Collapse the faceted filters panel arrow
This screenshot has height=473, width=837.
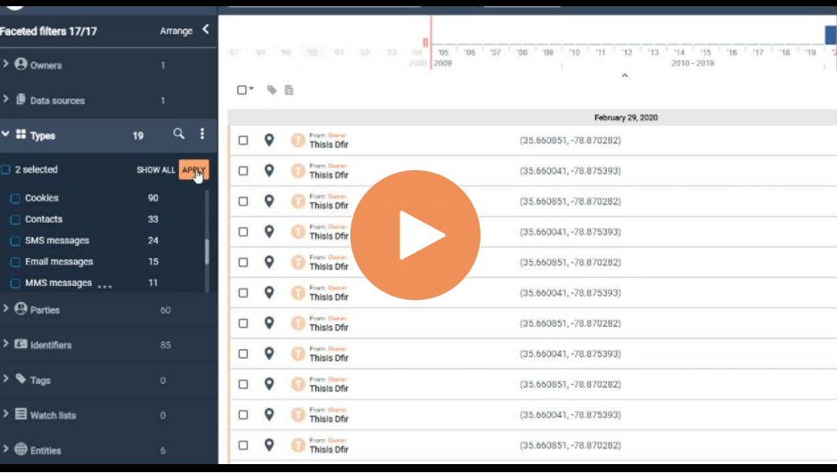point(206,30)
